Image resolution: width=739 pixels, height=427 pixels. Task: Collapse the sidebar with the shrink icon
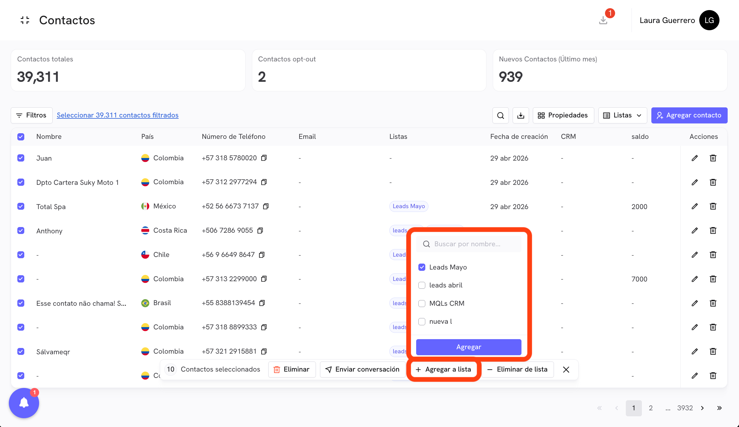pyautogui.click(x=25, y=20)
